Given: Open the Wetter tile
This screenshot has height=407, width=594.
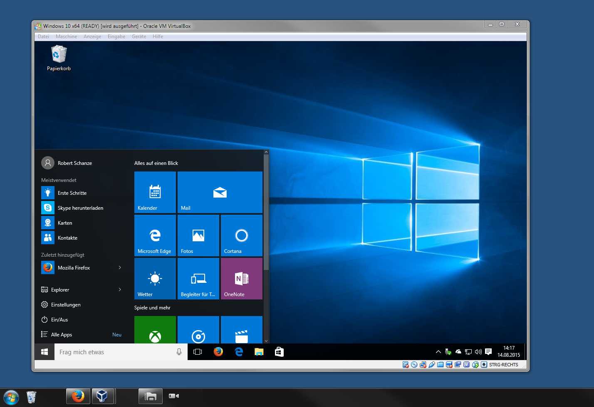Looking at the screenshot, I should [155, 279].
